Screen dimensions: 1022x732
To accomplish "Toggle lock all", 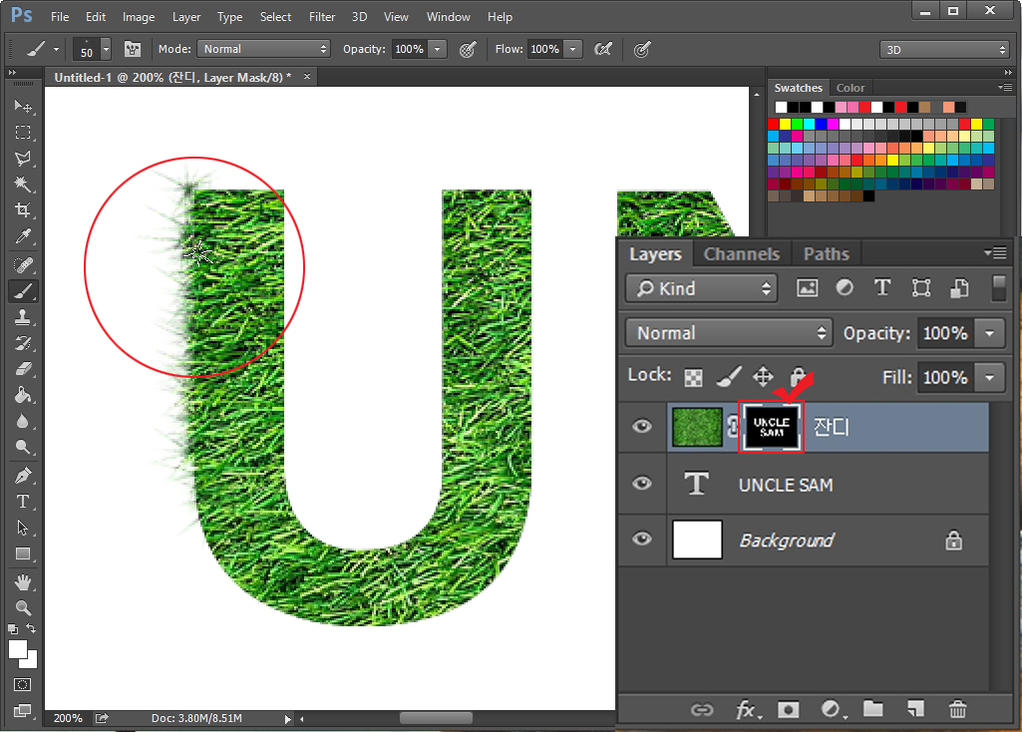I will 798,376.
